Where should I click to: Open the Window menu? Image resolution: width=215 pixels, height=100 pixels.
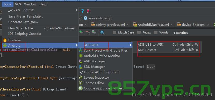[x=30, y=4]
